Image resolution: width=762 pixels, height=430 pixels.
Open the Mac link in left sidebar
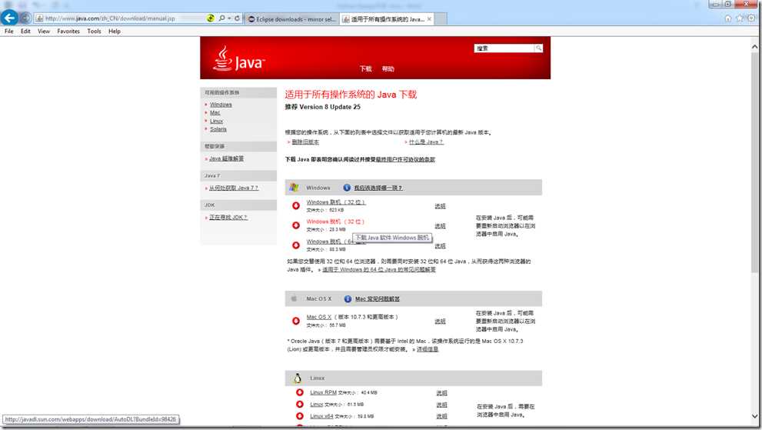[x=215, y=113]
